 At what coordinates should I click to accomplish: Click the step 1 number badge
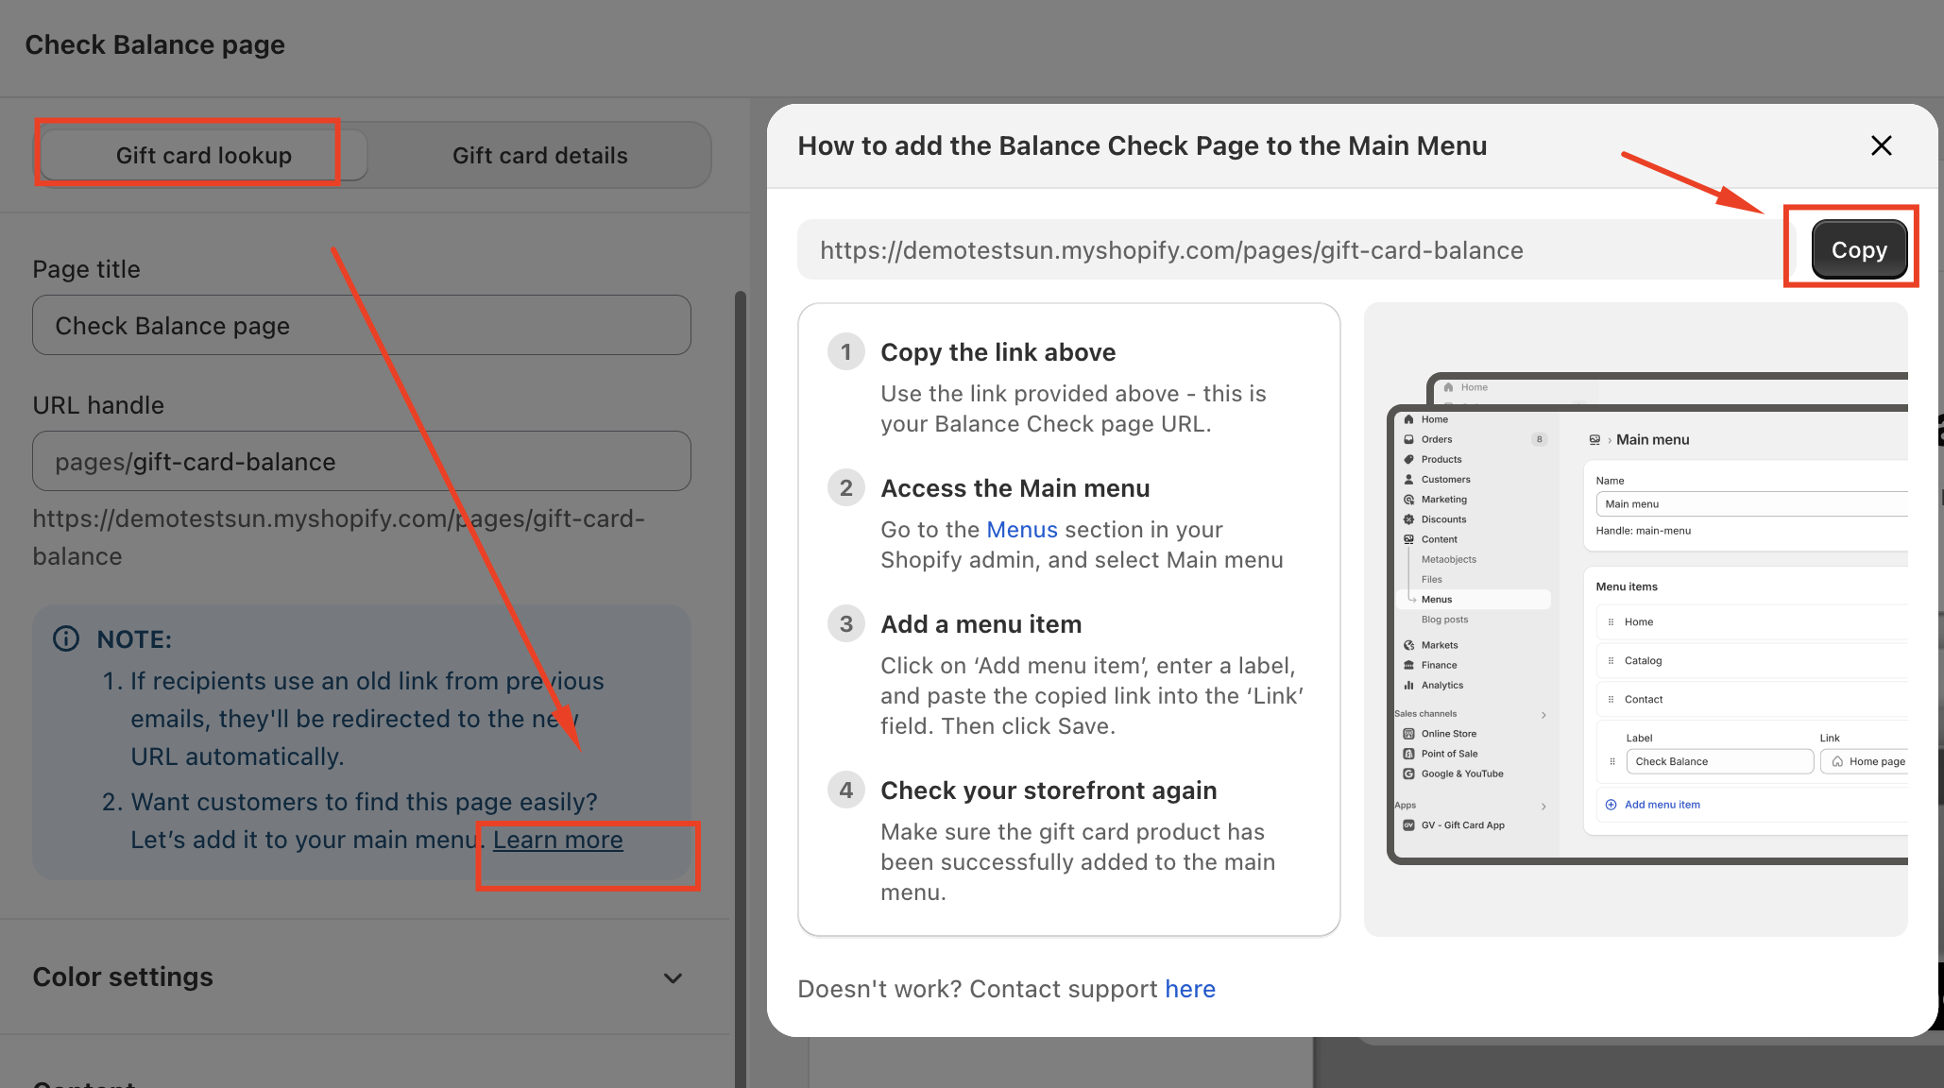[x=845, y=352]
